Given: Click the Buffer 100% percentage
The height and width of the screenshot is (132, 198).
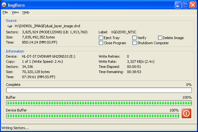Looking at the screenshot, I should tap(187, 97).
